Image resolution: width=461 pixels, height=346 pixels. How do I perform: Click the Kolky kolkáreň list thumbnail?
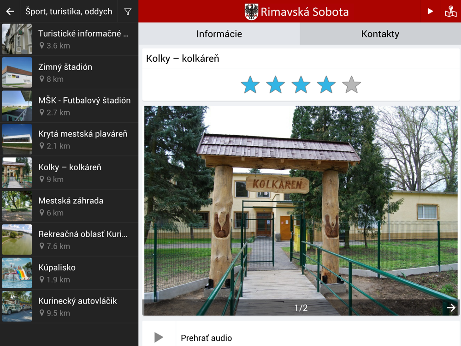(17, 173)
